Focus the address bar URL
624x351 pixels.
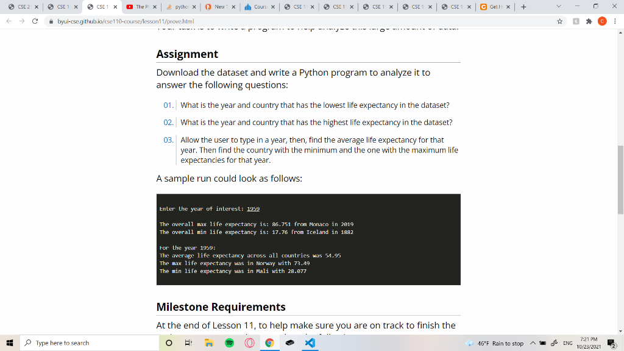126,21
